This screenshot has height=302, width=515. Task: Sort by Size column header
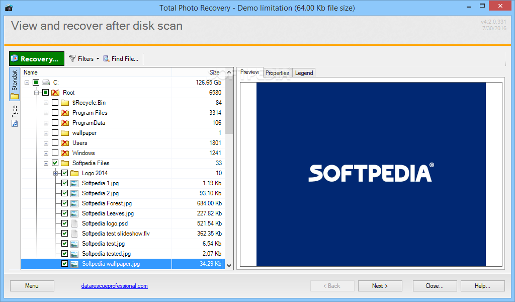coord(198,72)
